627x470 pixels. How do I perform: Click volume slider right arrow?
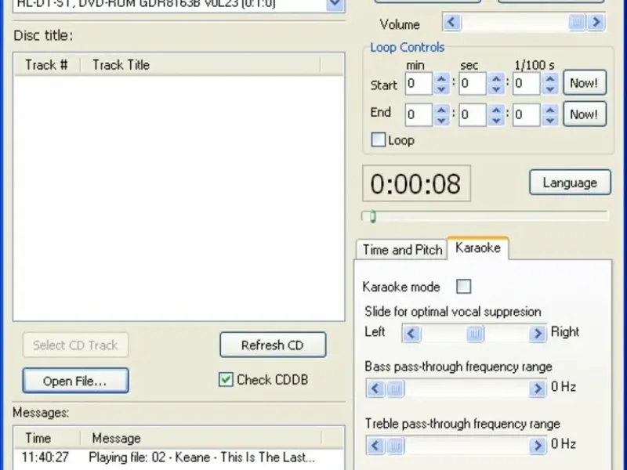(x=596, y=22)
